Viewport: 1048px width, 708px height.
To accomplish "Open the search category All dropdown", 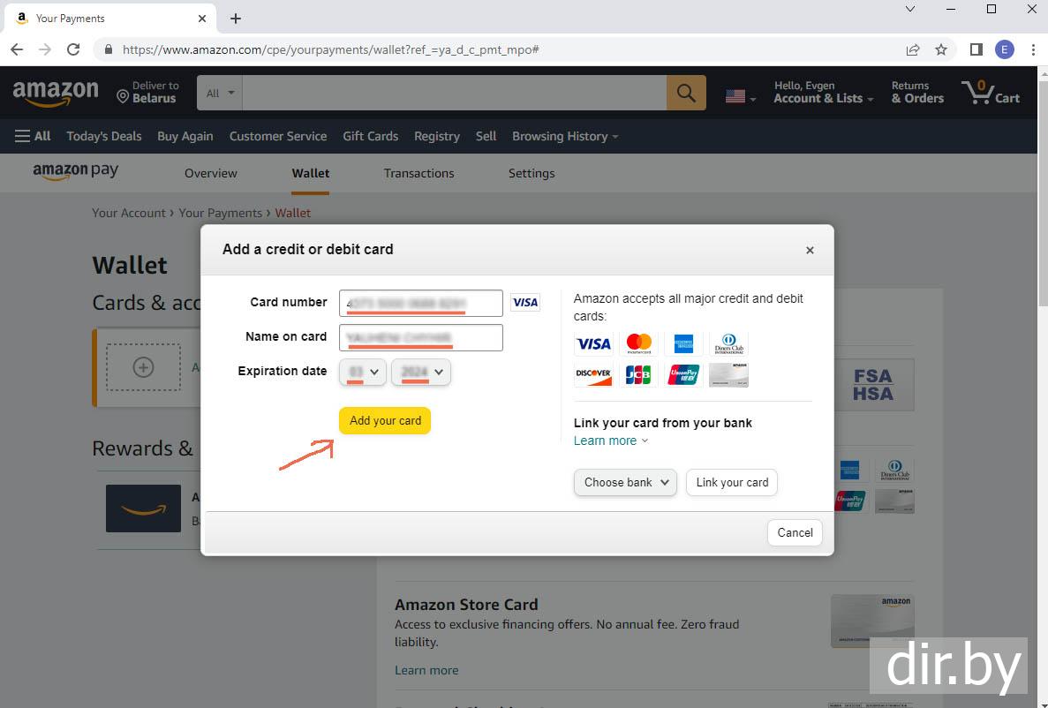I will pyautogui.click(x=220, y=93).
